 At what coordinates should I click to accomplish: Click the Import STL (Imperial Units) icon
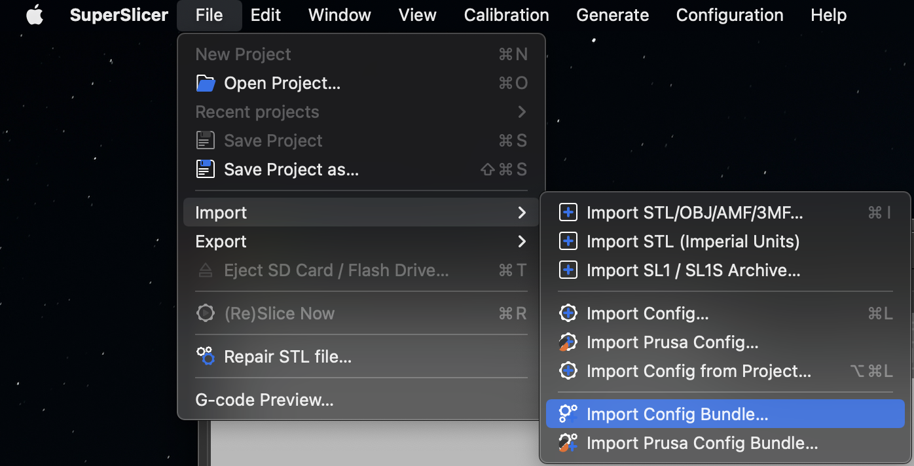coord(568,241)
